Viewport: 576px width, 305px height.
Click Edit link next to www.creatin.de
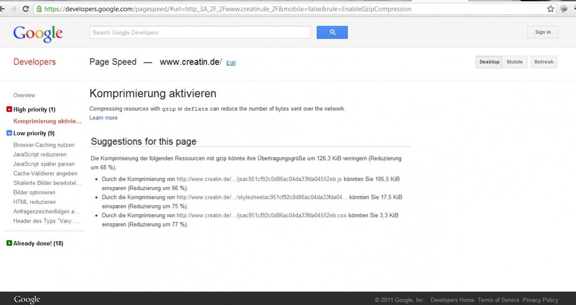coord(231,63)
